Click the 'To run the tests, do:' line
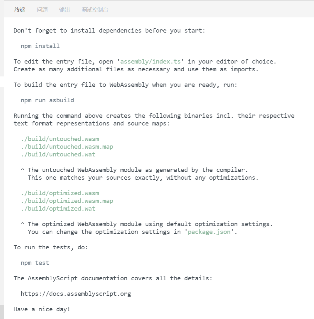This screenshot has width=314, height=319. coord(51,247)
